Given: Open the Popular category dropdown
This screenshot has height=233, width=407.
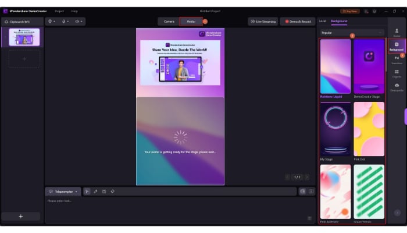Looking at the screenshot, I should pos(352,33).
